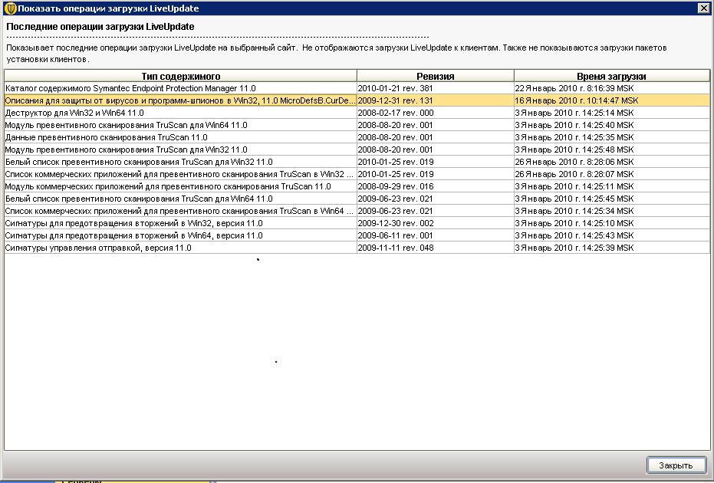Click revision cell 2010-01-21 rev. 381
Image resolution: width=714 pixels, height=483 pixels.
pyautogui.click(x=436, y=88)
